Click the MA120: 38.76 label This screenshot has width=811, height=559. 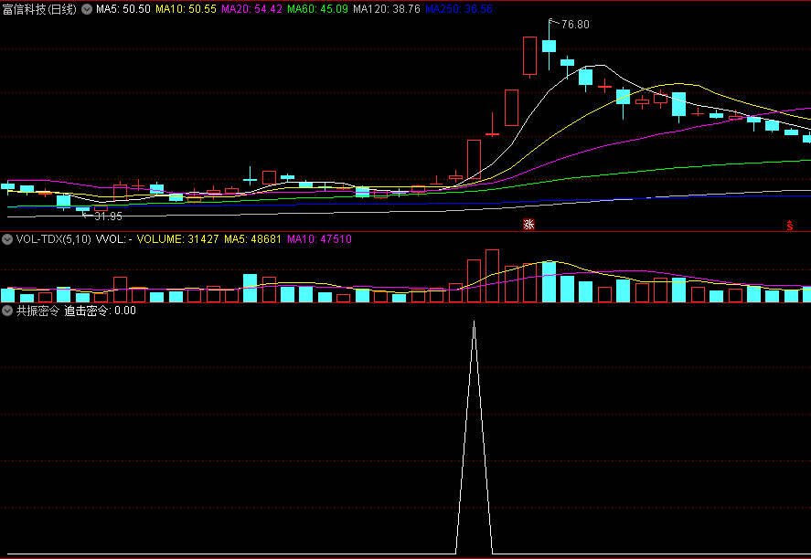point(387,9)
